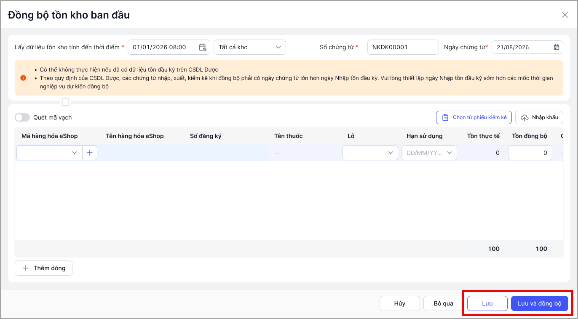Open Ngày chứng từ calendar icon

pyautogui.click(x=556, y=47)
